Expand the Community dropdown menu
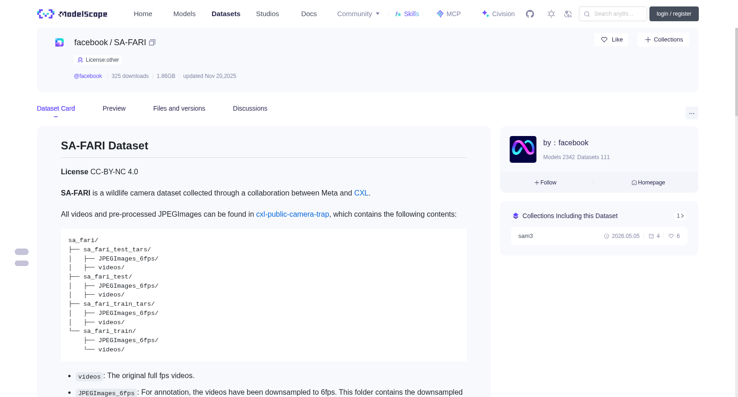Viewport: 738px width, 397px height. pos(358,14)
